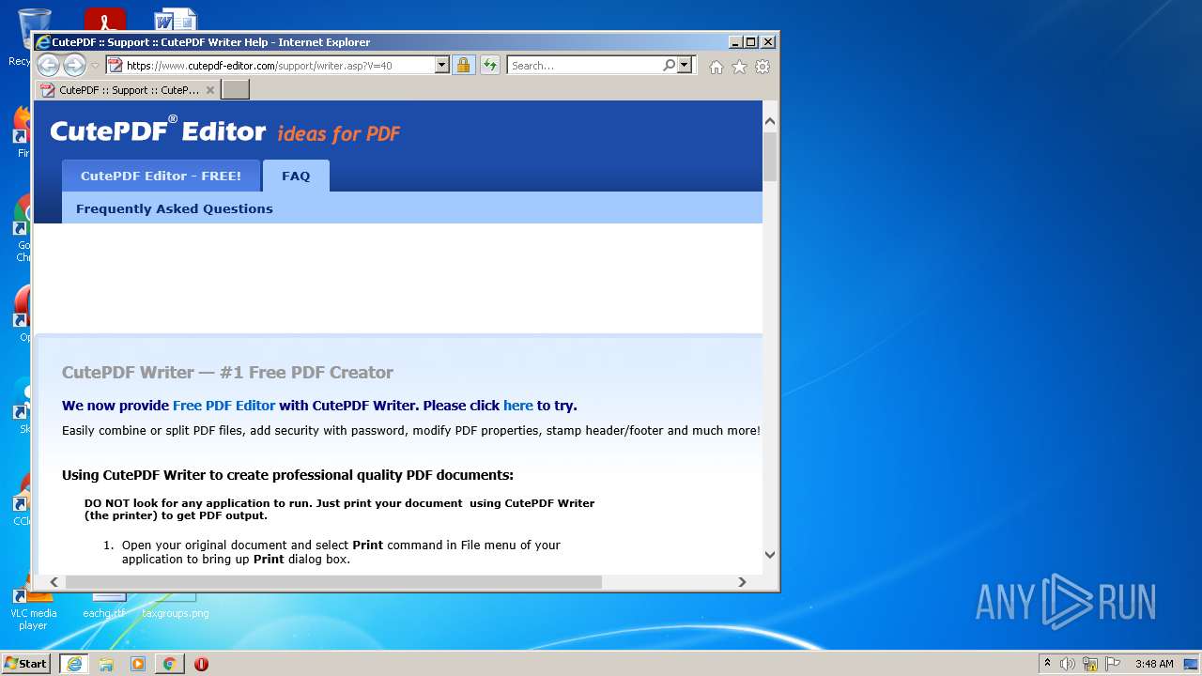Screen dimensions: 1202x676
Task: Click the horizontal scrollbar left arrow
Action: click(x=54, y=582)
